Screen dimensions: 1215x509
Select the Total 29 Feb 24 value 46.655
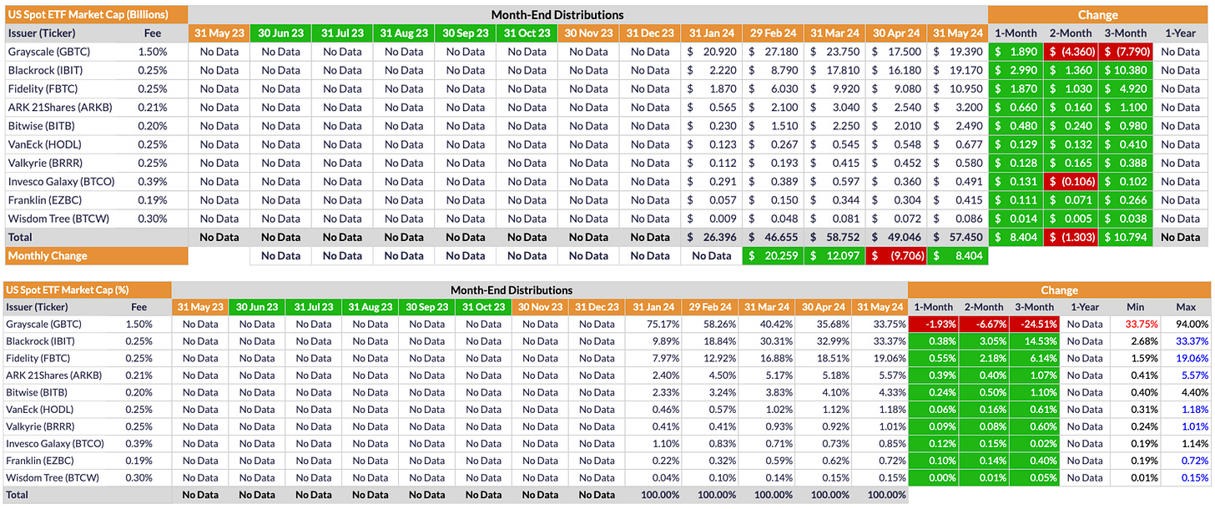(x=773, y=237)
